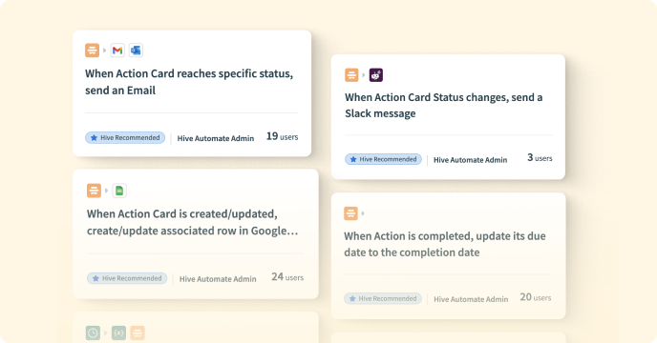Open 'When Action Card Status changes' Slack recipe
This screenshot has height=343, width=657.
tap(444, 106)
